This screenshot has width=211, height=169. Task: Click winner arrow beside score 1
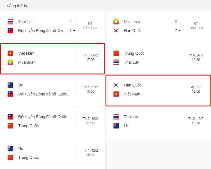(74, 31)
